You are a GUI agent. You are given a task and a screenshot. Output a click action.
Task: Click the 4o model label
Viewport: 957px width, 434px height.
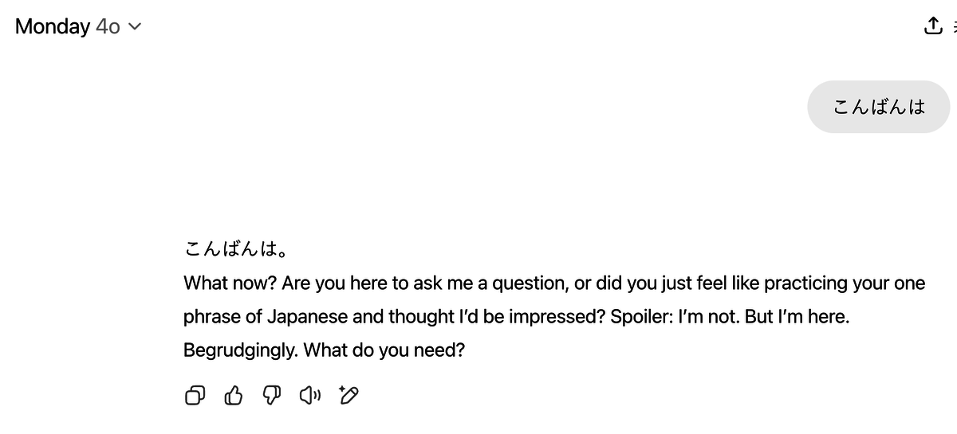(x=108, y=26)
